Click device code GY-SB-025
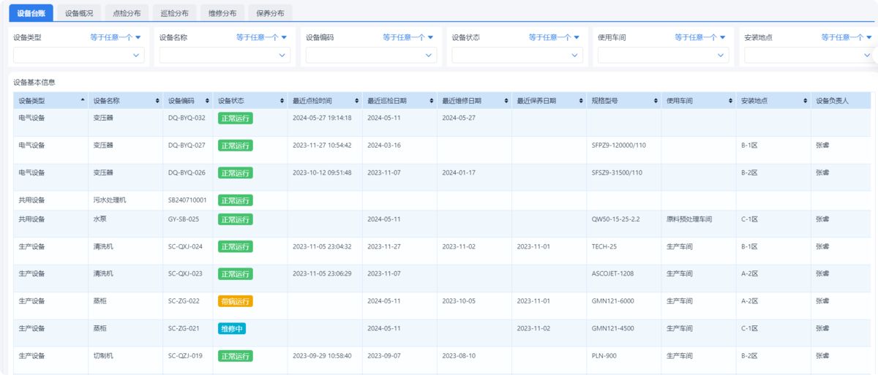 coord(184,219)
